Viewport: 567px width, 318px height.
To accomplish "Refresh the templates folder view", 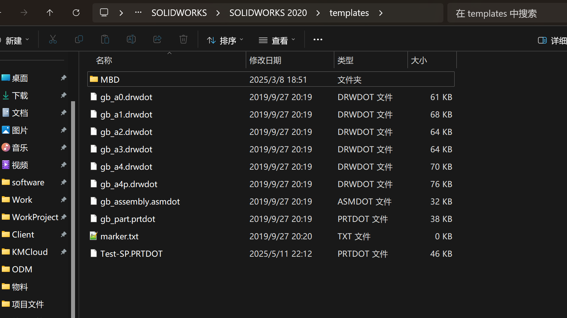I will pos(76,13).
